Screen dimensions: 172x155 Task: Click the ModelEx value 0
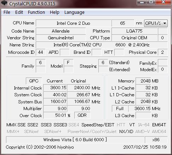click(162, 69)
